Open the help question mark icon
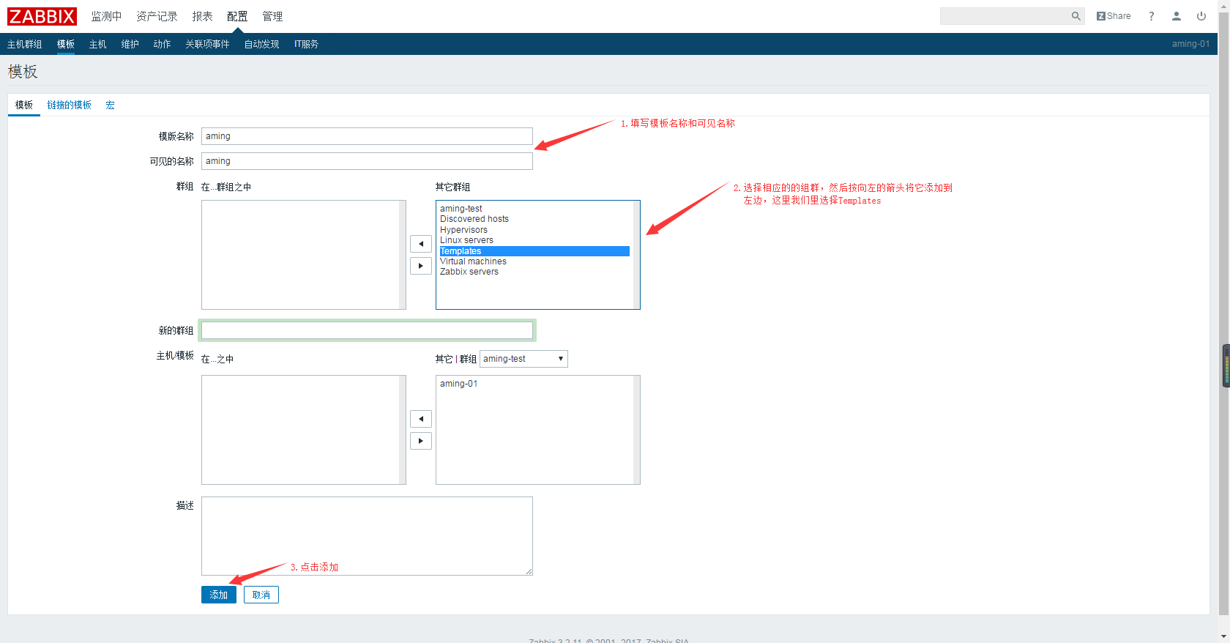Viewport: 1230px width, 643px height. pyautogui.click(x=1152, y=16)
